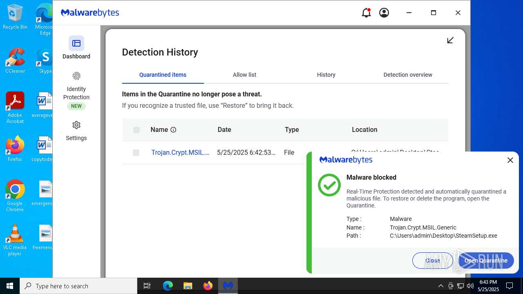523x294 pixels.
Task: Switch to History tab
Action: 326,75
